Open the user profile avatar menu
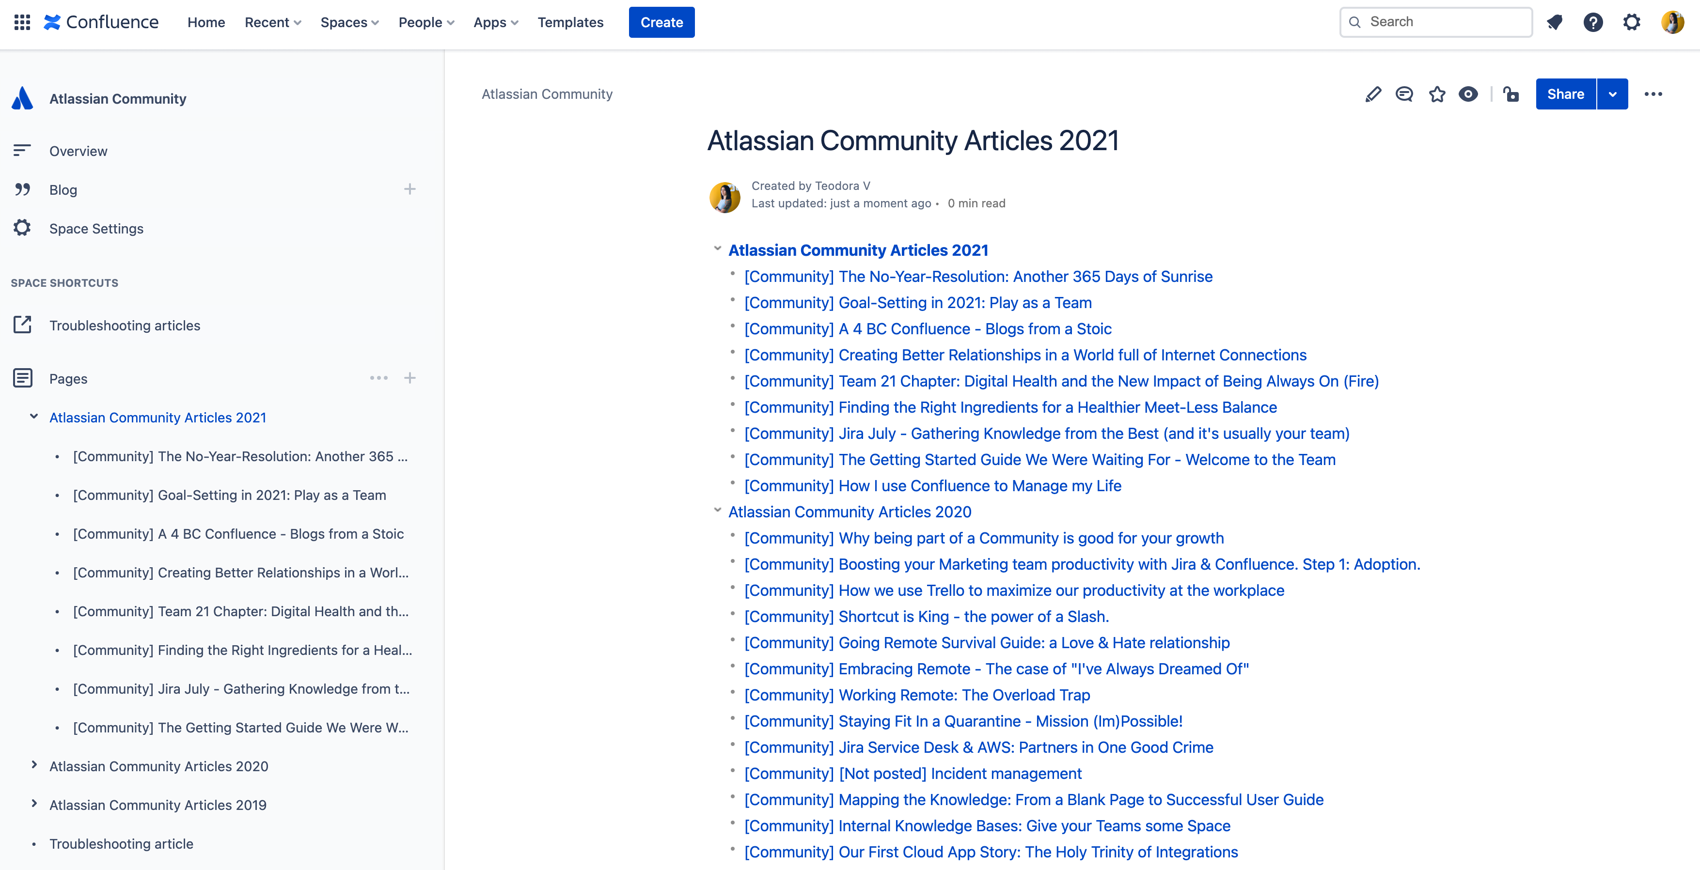This screenshot has width=1700, height=870. click(1672, 22)
